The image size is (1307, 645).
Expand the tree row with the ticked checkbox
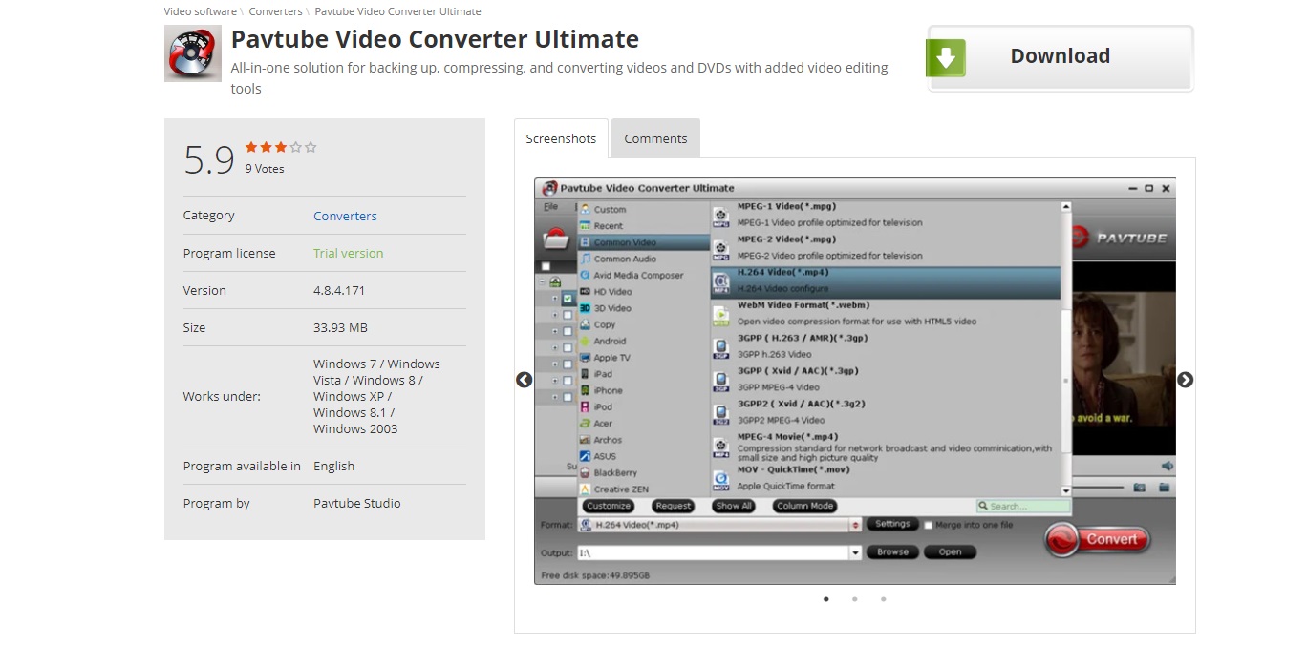555,299
